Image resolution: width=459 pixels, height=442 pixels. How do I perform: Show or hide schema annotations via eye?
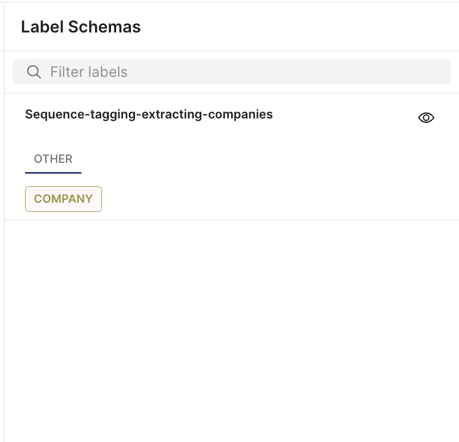(x=426, y=118)
